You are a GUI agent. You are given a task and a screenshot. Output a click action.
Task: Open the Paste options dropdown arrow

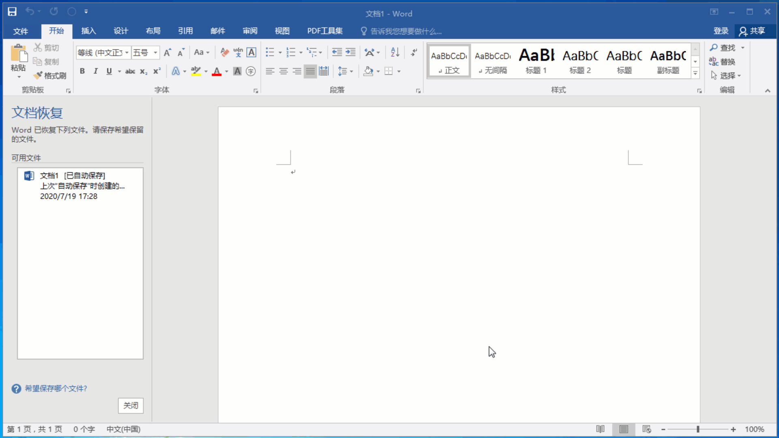19,77
